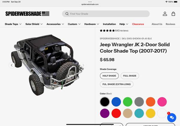The width and height of the screenshot is (180, 126).
Task: Pick the orange color swatch
Action: coord(151,102)
